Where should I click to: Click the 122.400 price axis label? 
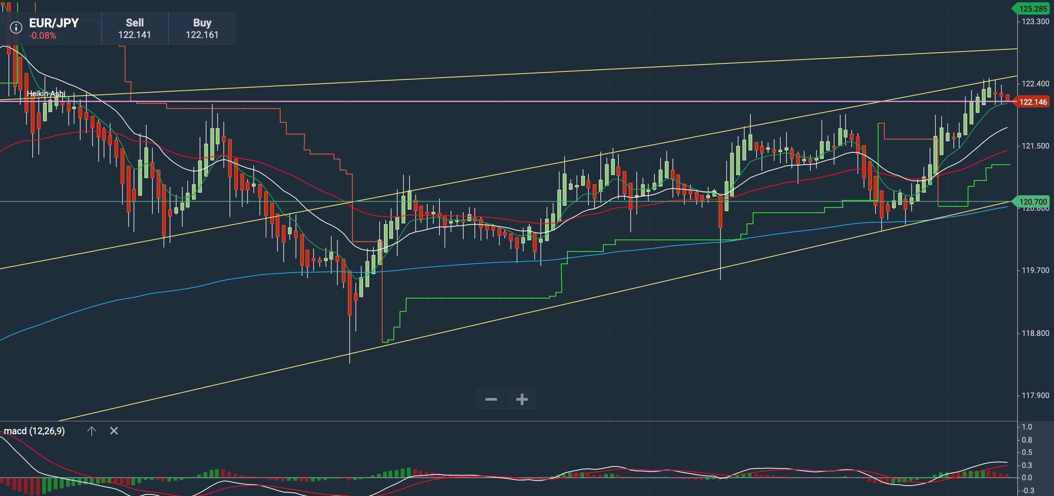pyautogui.click(x=1035, y=83)
